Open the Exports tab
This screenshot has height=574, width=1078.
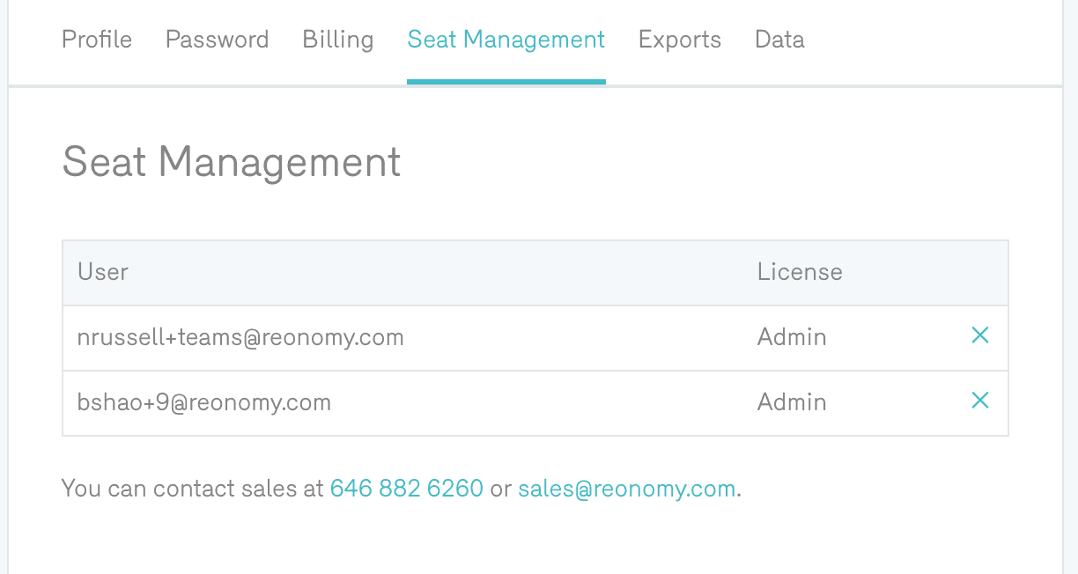679,40
